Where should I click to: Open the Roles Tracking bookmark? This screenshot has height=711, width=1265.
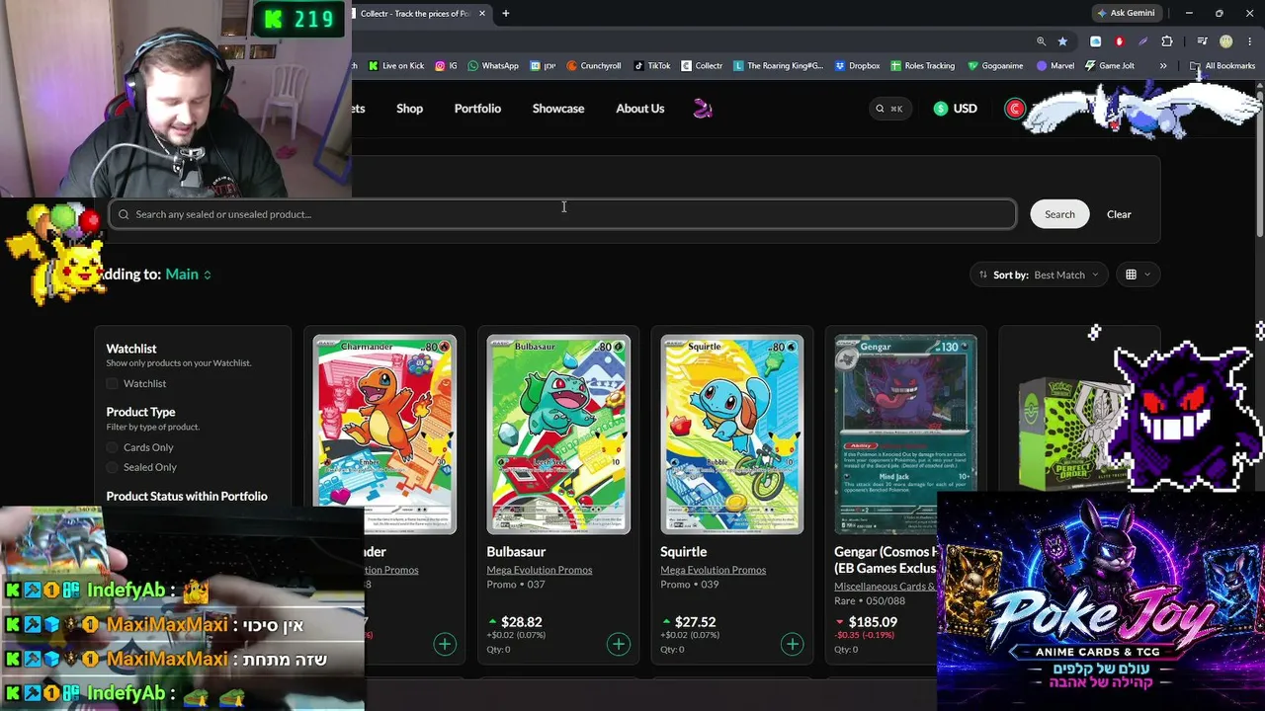click(922, 66)
